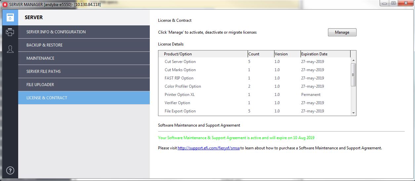
Task: Select the Printer Option XL row
Action: [180, 95]
